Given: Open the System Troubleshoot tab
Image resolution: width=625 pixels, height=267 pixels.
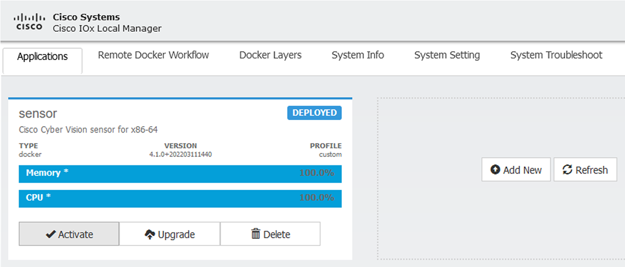Looking at the screenshot, I should pyautogui.click(x=556, y=55).
